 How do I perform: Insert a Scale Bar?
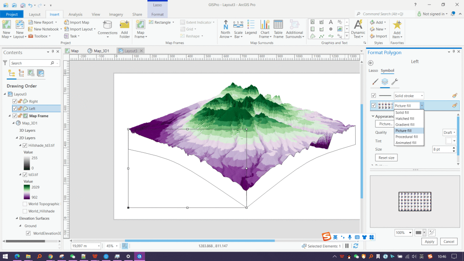238,29
